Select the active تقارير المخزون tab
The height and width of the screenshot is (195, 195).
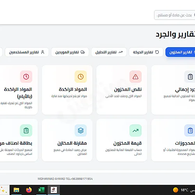click(180, 52)
